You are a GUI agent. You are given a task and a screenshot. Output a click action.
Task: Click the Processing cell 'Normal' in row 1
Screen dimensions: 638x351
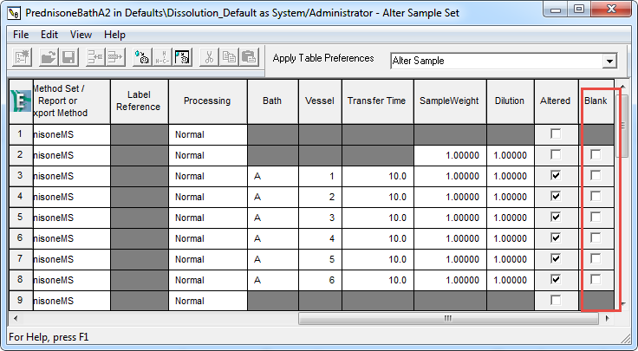[x=207, y=134]
